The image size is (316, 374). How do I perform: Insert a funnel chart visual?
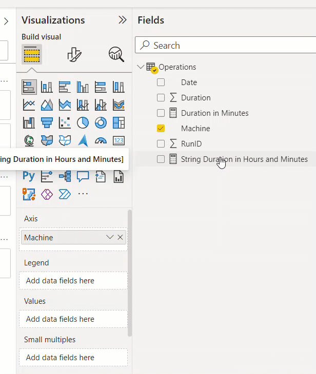tap(47, 122)
